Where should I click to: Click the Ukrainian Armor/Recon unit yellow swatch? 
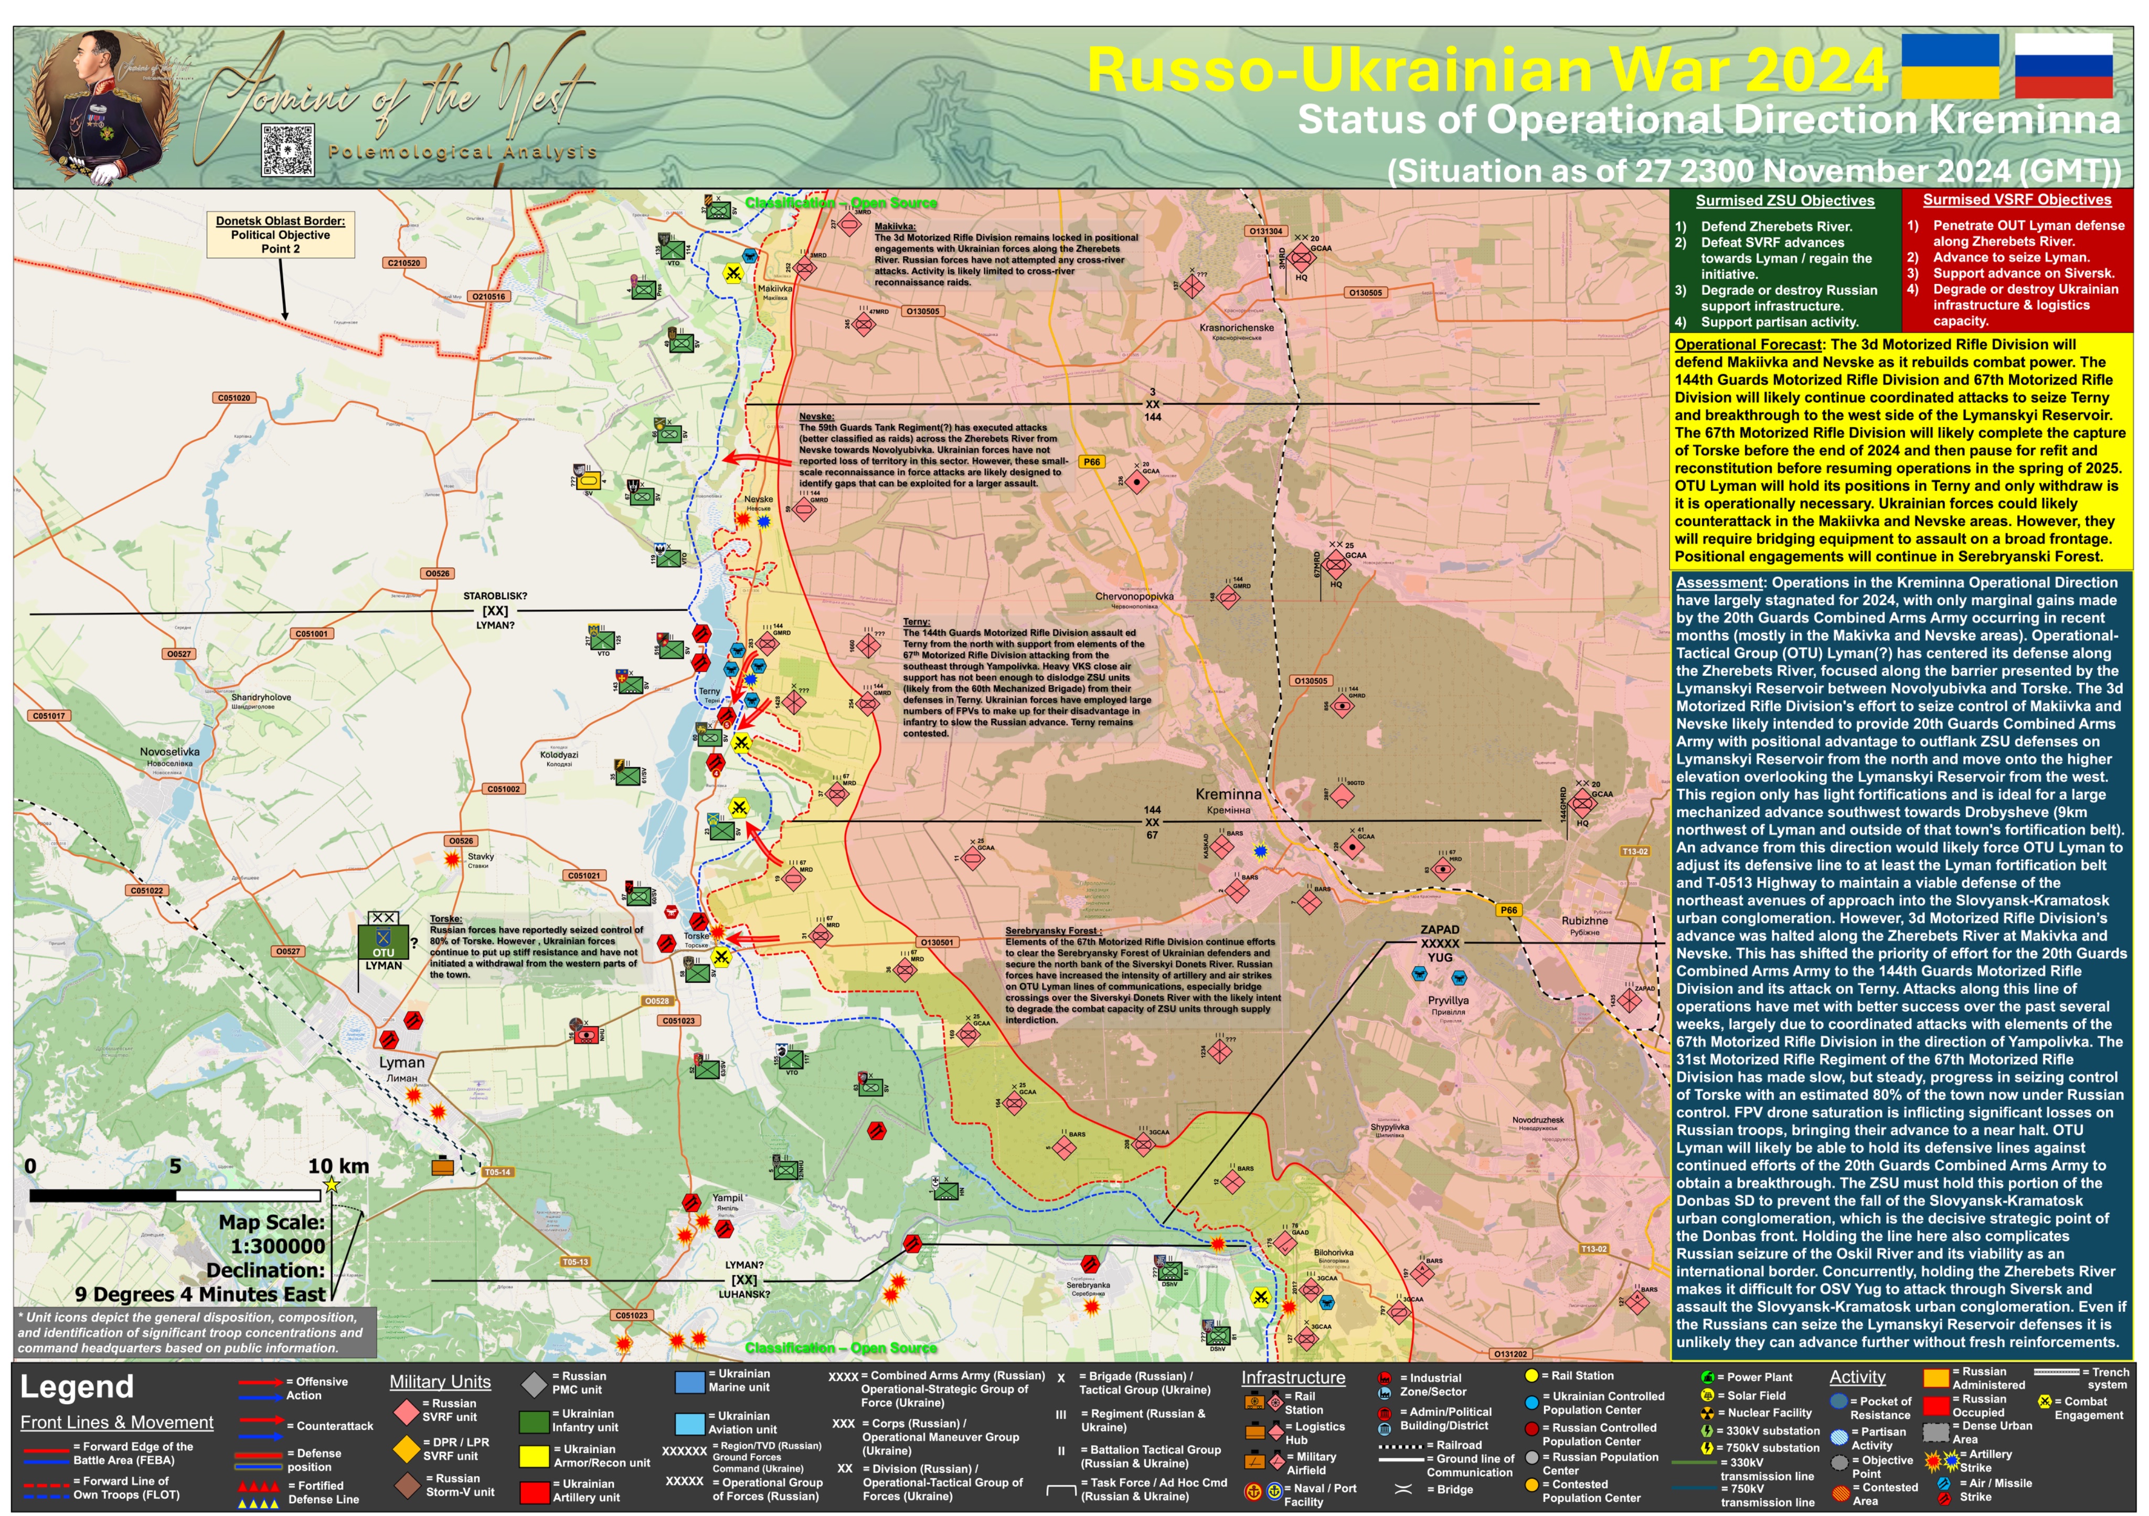(534, 1457)
